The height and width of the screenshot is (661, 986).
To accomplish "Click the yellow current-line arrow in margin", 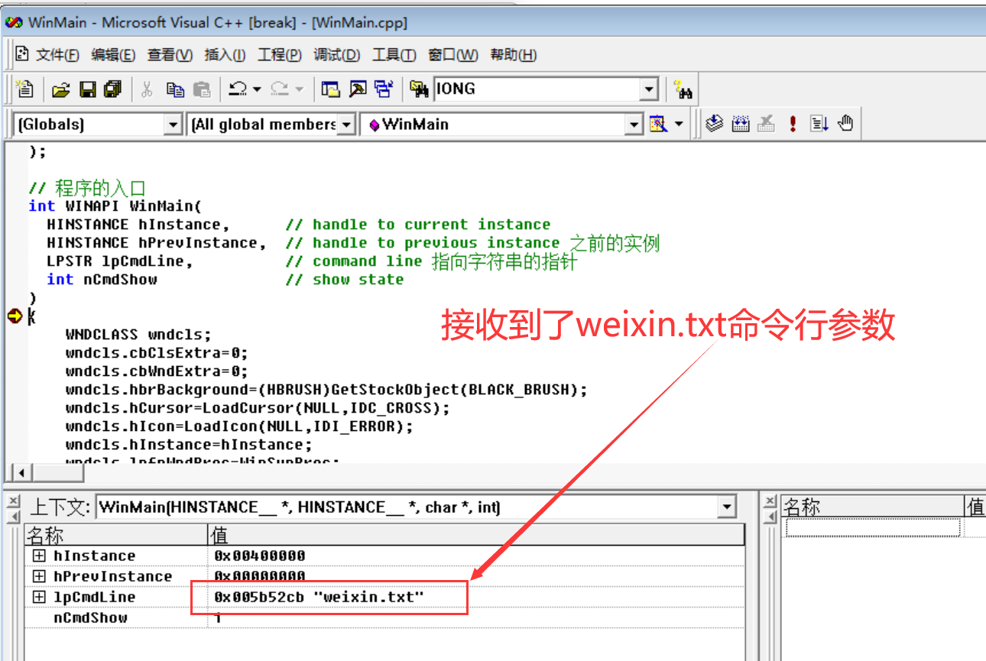I will click(x=15, y=316).
